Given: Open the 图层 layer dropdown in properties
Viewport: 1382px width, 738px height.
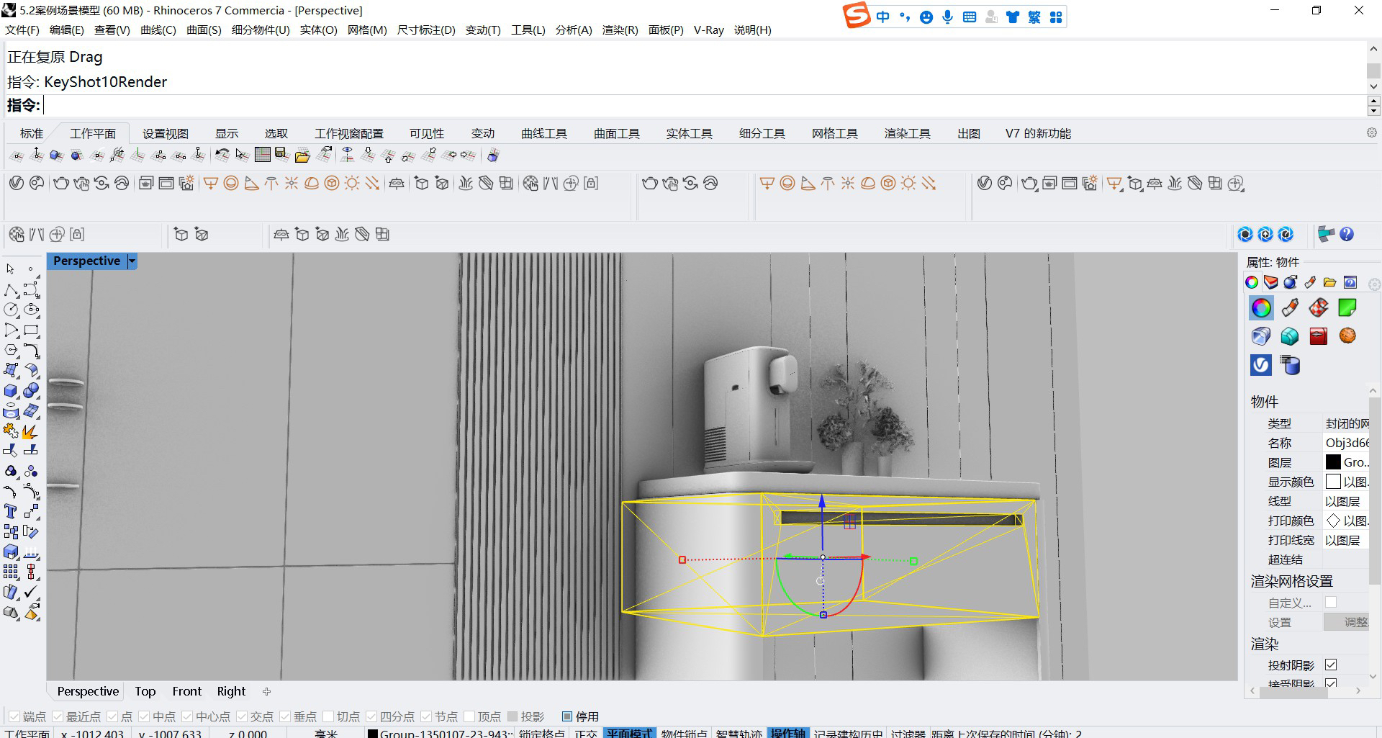Looking at the screenshot, I should (1346, 462).
